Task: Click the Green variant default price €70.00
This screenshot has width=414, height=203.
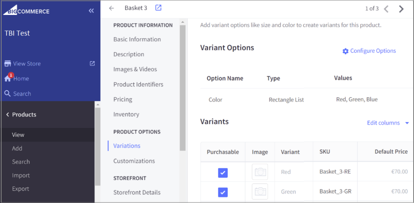Action: pyautogui.click(x=399, y=192)
